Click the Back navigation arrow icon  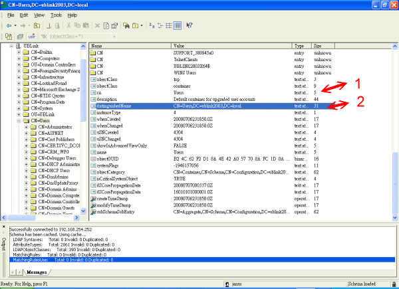pyautogui.click(x=9, y=26)
